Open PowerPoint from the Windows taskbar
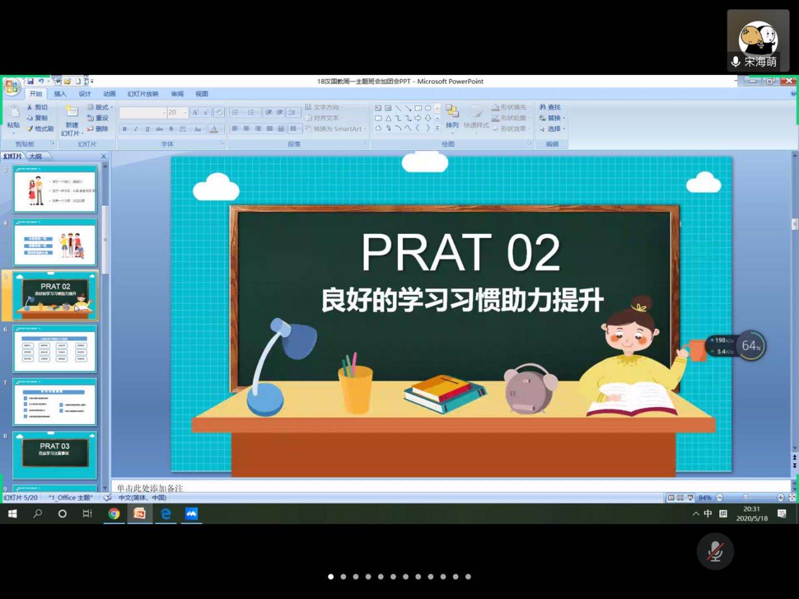 pyautogui.click(x=139, y=513)
